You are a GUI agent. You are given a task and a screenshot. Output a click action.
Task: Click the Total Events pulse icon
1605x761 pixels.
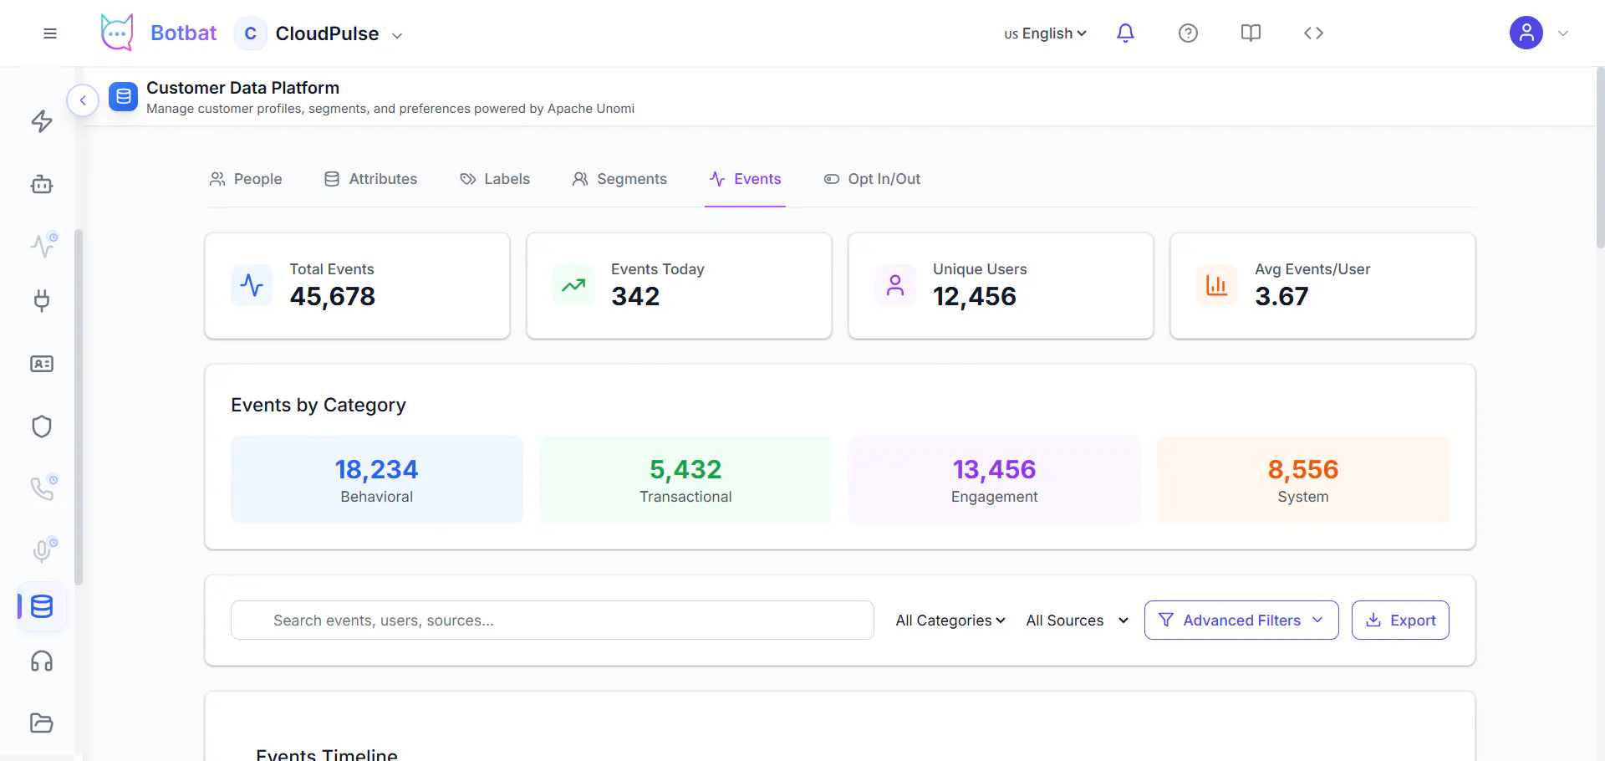tap(252, 286)
